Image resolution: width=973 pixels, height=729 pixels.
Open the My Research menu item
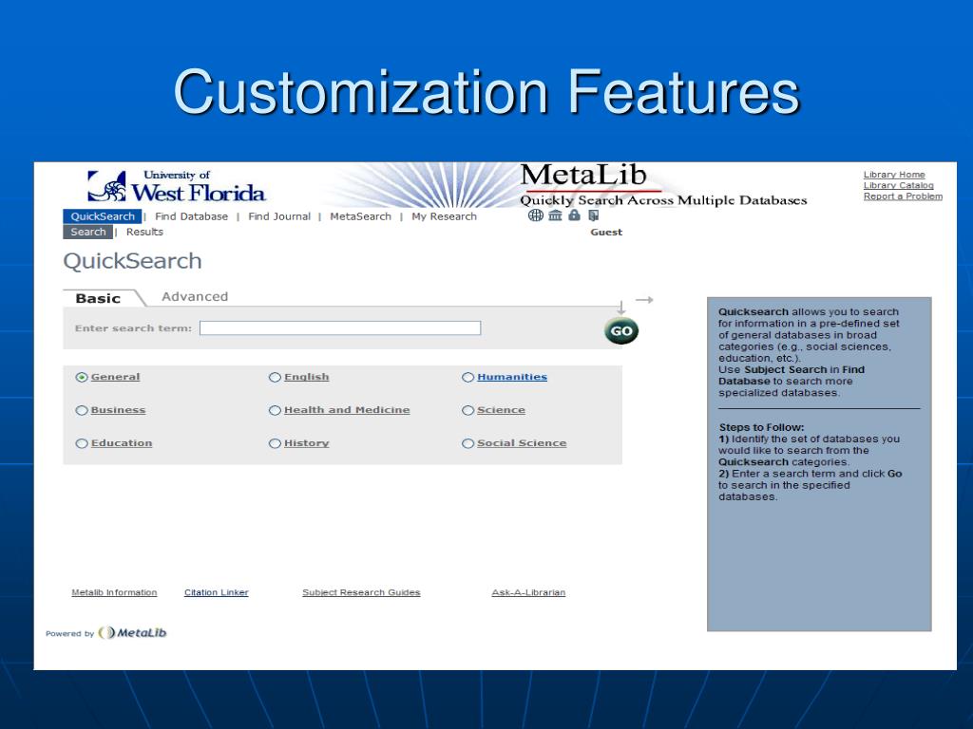(x=445, y=216)
